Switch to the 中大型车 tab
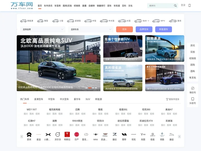The height and width of the screenshot is (151, 201). tap(64, 99)
